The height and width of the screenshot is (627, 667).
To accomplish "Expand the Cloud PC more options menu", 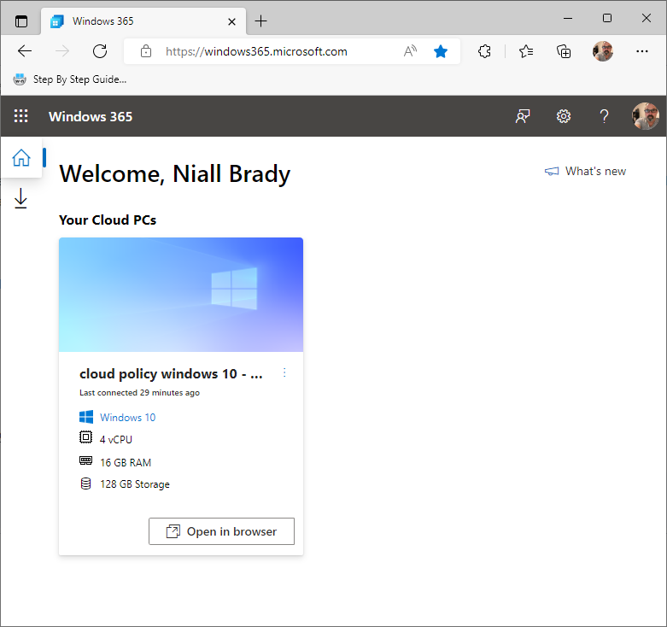I will 284,373.
